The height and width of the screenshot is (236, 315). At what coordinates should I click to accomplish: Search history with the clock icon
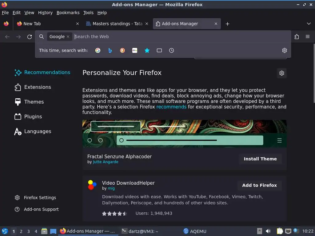172,50
